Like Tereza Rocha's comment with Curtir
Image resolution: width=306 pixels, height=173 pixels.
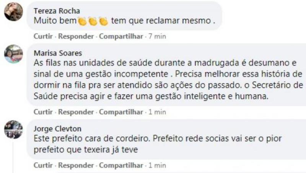tap(43, 36)
